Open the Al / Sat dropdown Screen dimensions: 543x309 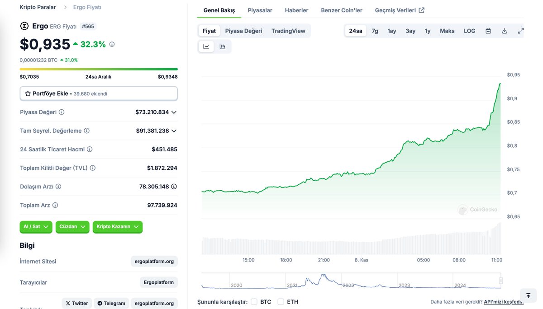tap(36, 227)
